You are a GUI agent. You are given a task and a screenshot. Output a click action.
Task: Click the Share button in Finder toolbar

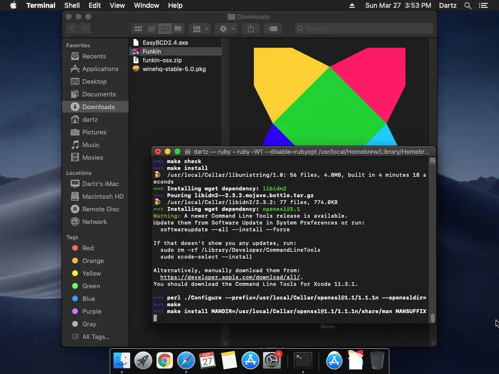[251, 29]
